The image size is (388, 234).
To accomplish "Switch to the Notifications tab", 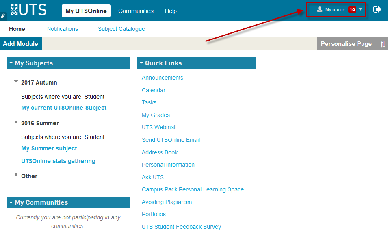I will pyautogui.click(x=62, y=29).
